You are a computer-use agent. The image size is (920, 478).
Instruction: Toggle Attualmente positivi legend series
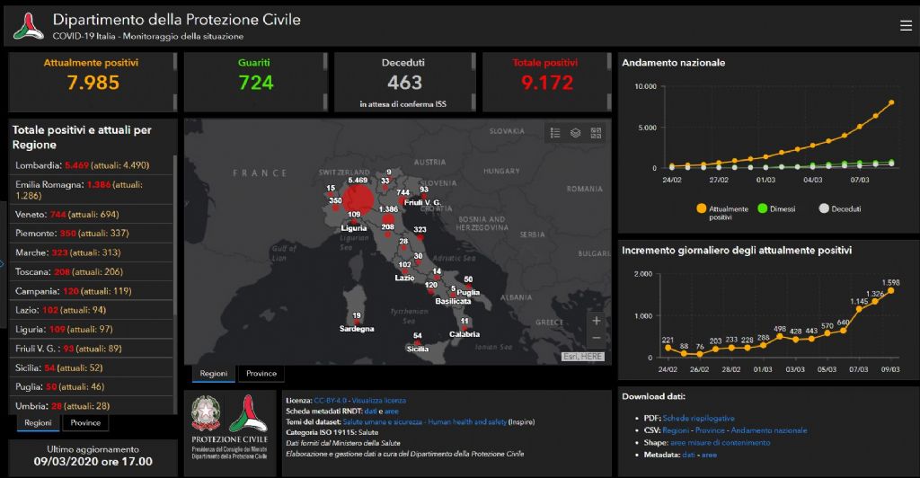click(722, 212)
